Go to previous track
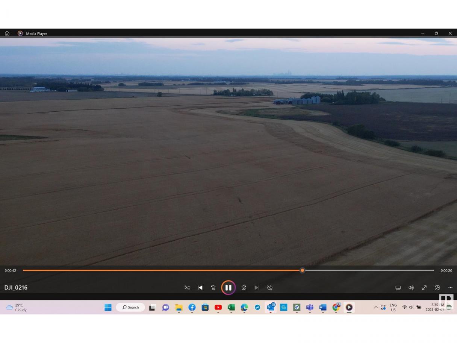 pos(200,288)
